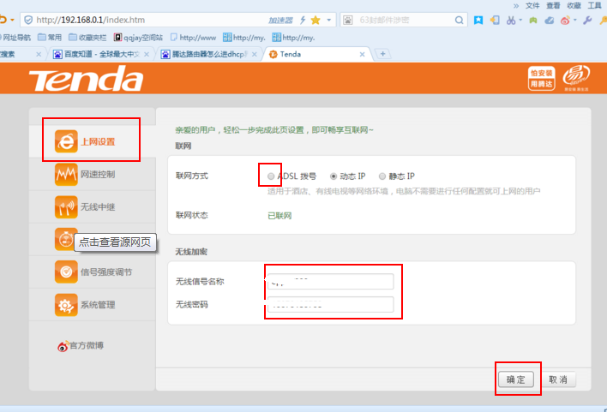Click the 点击查看源网页 tooltip
Screen dimensions: 607x412
coord(115,242)
